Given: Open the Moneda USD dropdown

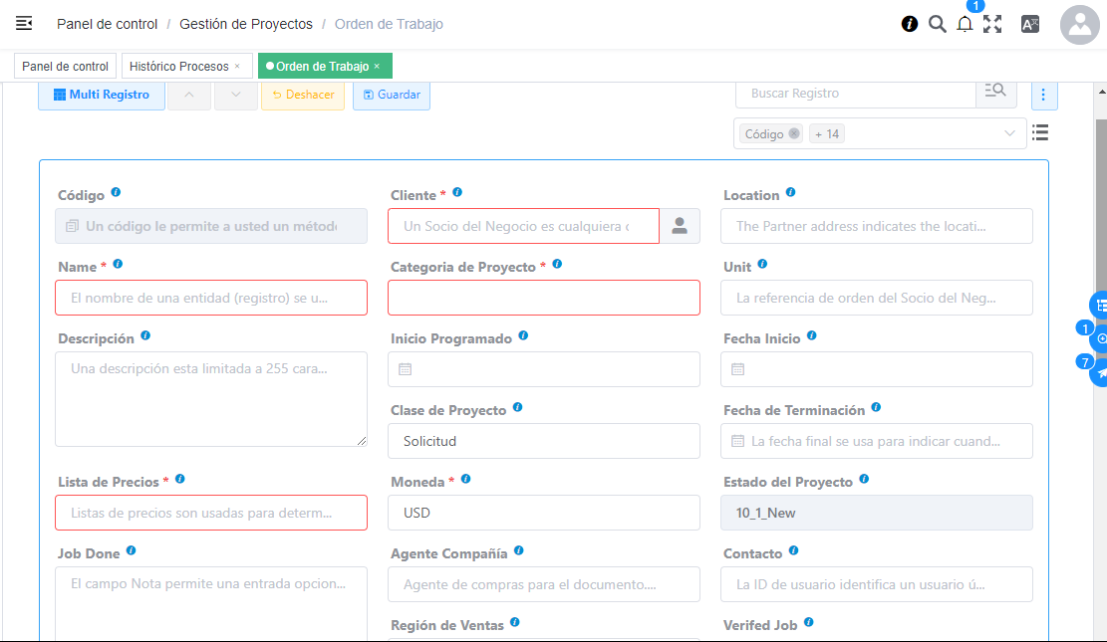Looking at the screenshot, I should coord(543,513).
